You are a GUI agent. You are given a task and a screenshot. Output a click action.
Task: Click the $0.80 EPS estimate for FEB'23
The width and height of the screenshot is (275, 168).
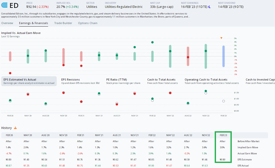(x=222, y=160)
